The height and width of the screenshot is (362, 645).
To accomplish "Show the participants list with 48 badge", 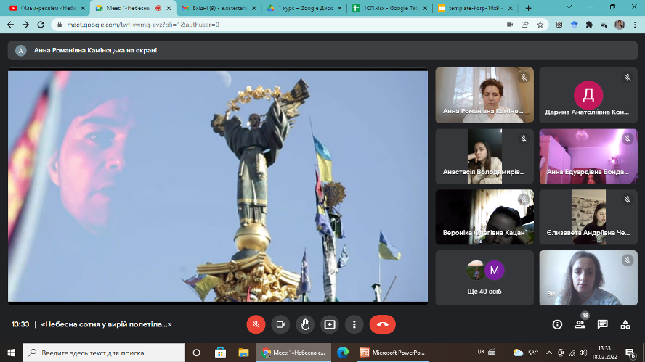I will [580, 324].
